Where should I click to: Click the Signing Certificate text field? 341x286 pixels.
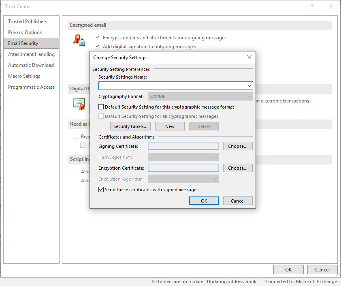(183, 146)
